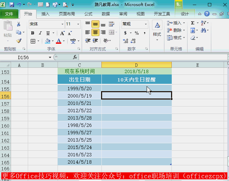
Task: Toggle Underline formatting
Action: pos(48,33)
